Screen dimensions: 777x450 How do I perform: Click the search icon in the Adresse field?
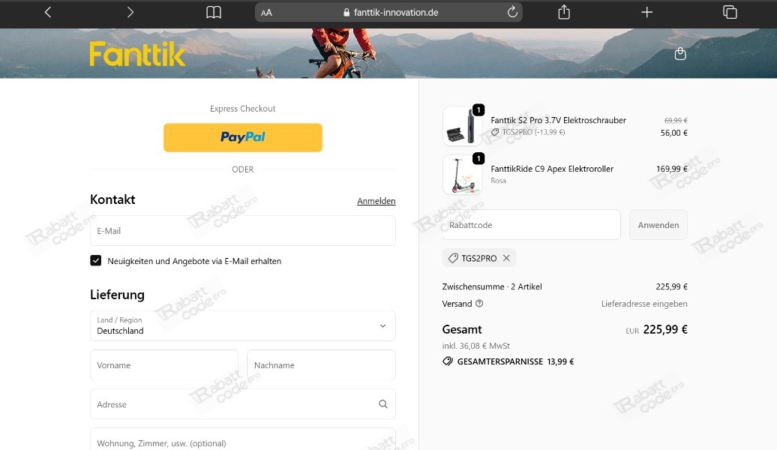tap(383, 404)
